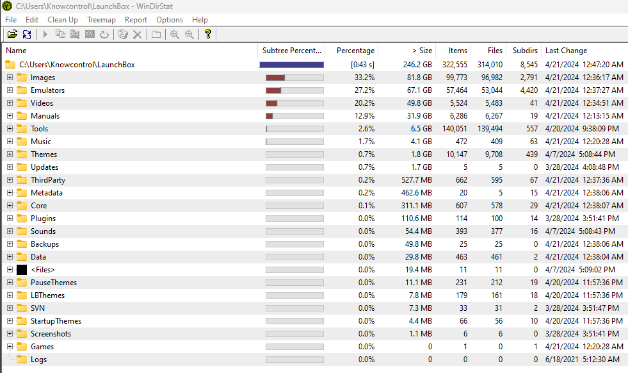Click the full blue subtree bar of root row

click(291, 65)
